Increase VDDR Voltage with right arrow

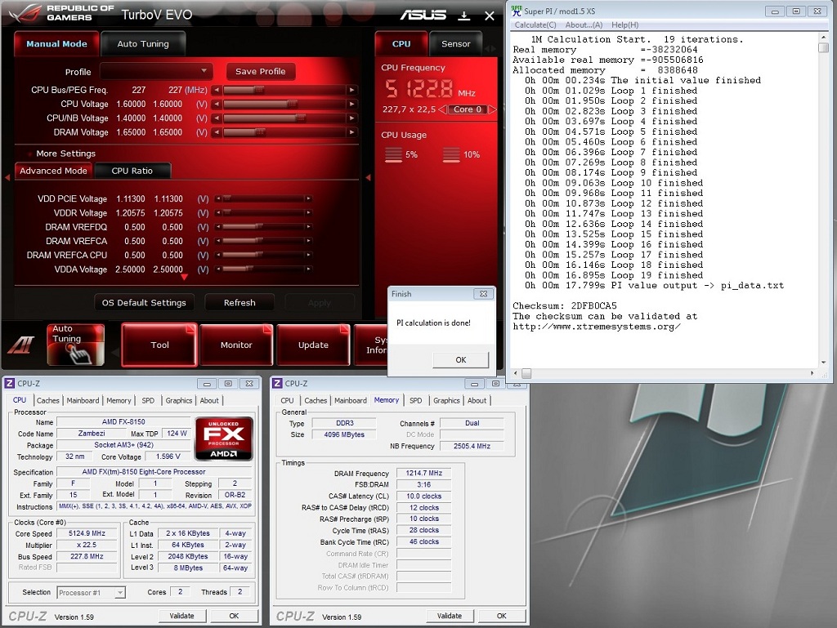[308, 212]
